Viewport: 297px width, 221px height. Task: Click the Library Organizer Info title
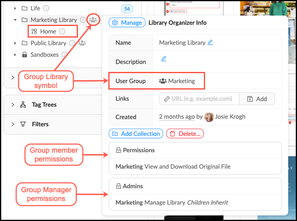tap(177, 23)
